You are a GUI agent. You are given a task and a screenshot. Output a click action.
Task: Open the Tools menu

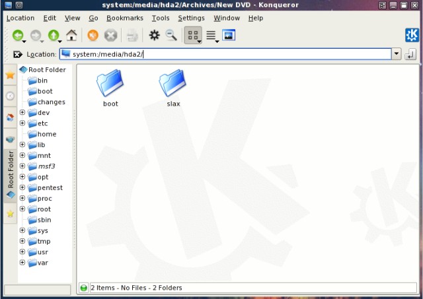[161, 18]
